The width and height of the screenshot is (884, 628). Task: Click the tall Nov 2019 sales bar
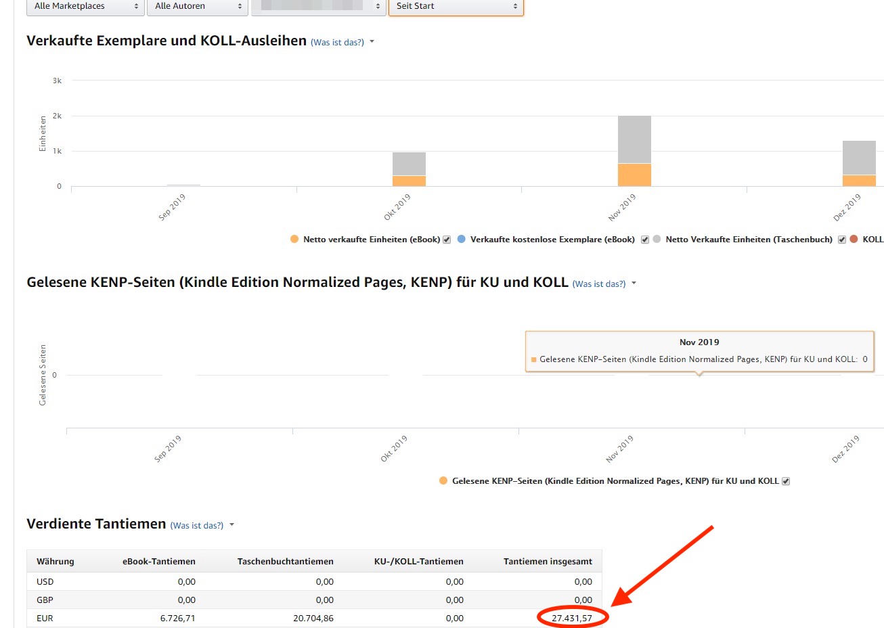633,149
